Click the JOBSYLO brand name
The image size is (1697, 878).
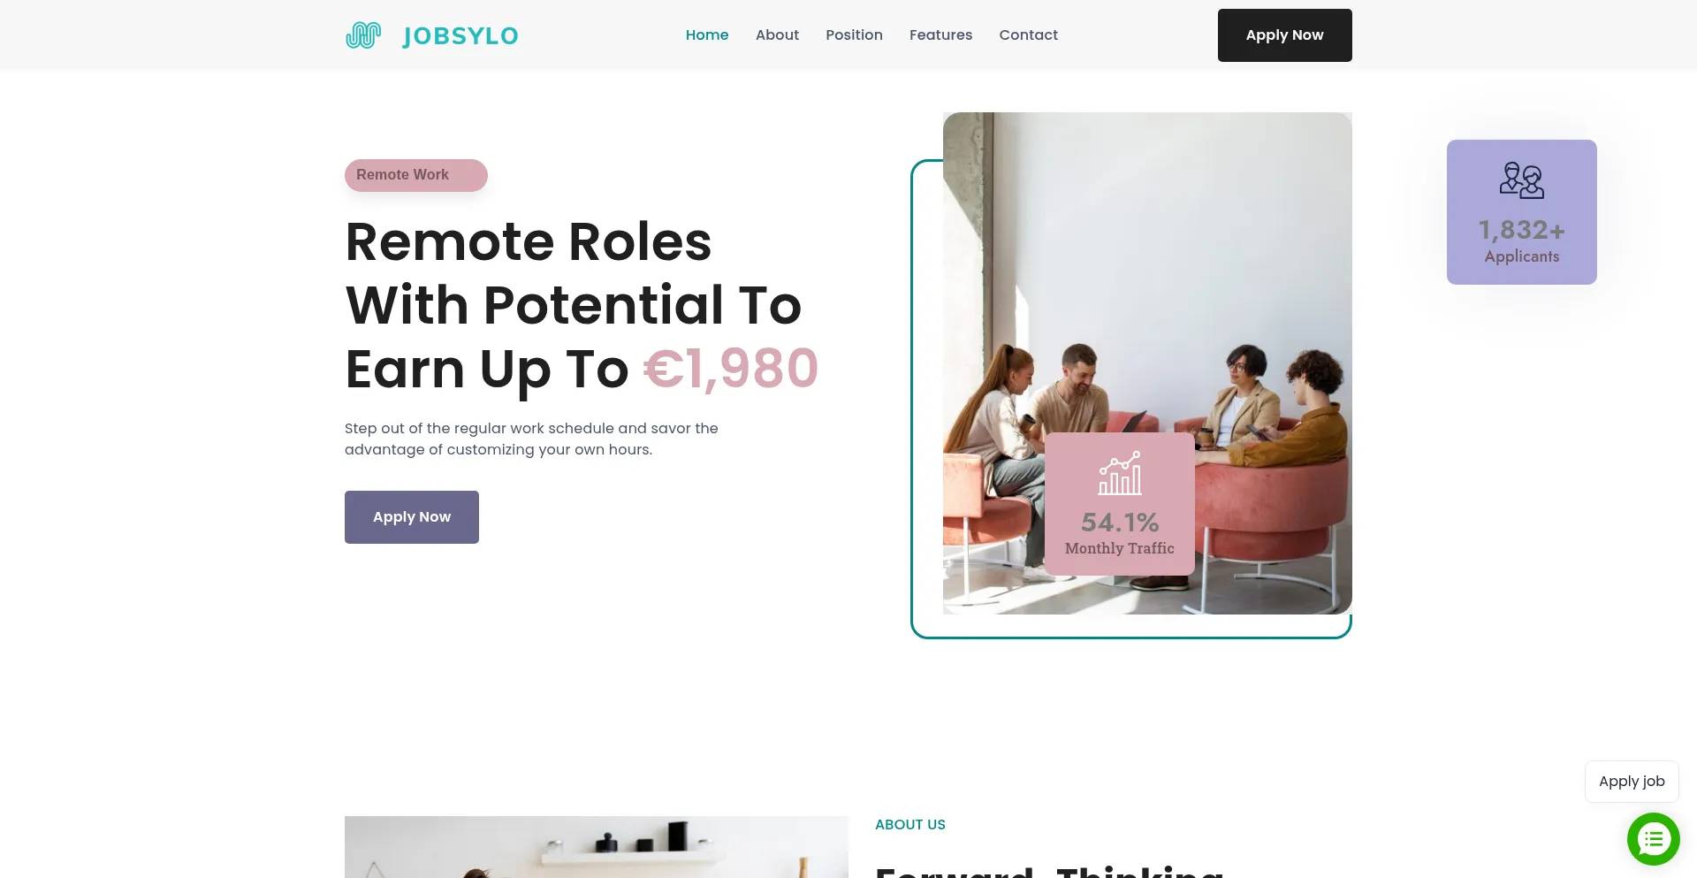pos(460,36)
